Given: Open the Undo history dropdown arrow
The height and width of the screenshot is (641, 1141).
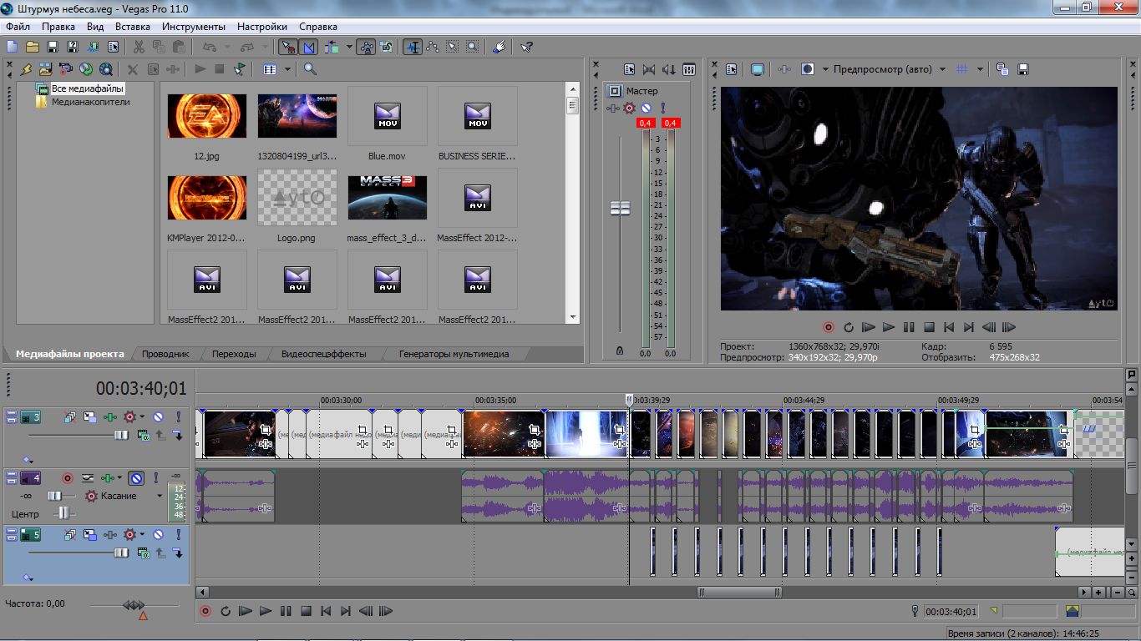Looking at the screenshot, I should pos(228,47).
